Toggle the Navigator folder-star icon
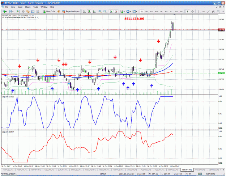The image size is (226, 176). [x=28, y=11]
